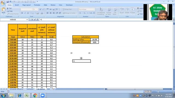Open the font name dropdown
This screenshot has height=98, width=175.
(x=32, y=9)
